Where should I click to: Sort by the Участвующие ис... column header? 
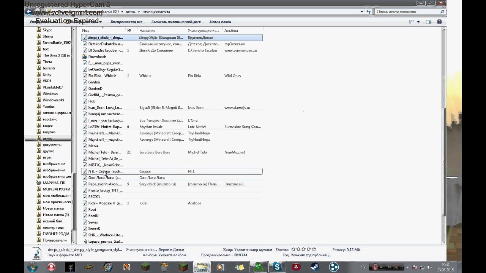[x=204, y=30]
